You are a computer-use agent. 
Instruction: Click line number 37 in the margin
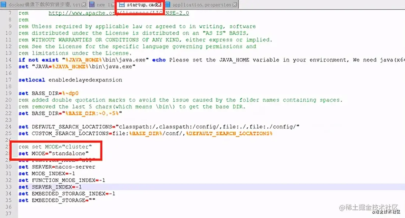pos(8,214)
